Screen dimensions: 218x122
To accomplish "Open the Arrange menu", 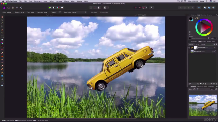I will coord(59,1).
